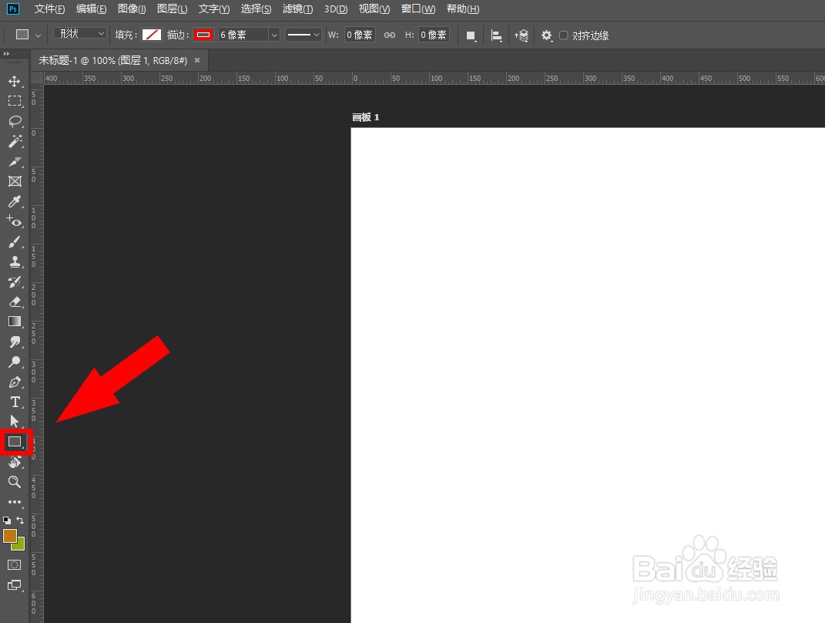The width and height of the screenshot is (825, 623).
Task: Open the 选择(S) menu
Action: [x=256, y=9]
